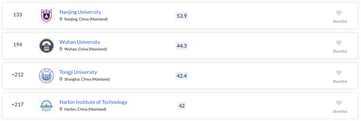Viewport: 361px width, 121px height.
Task: Select the 42.4 score for Tongji
Action: 182,76
